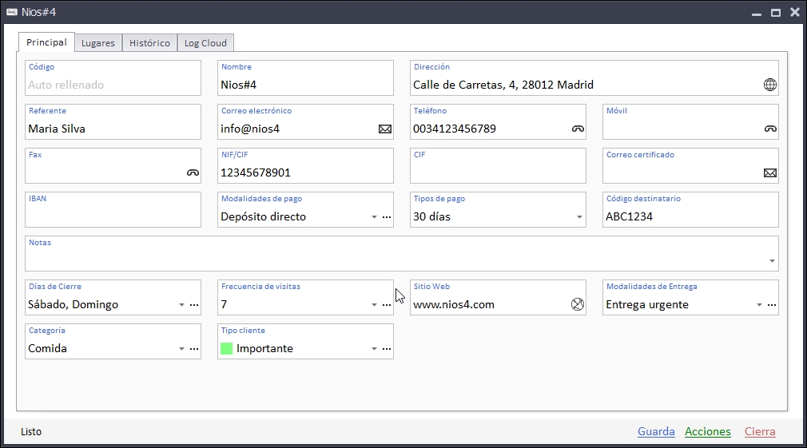Screen dimensions: 807x448
Task: Expand the Categoría dropdown arrow
Action: pos(181,349)
